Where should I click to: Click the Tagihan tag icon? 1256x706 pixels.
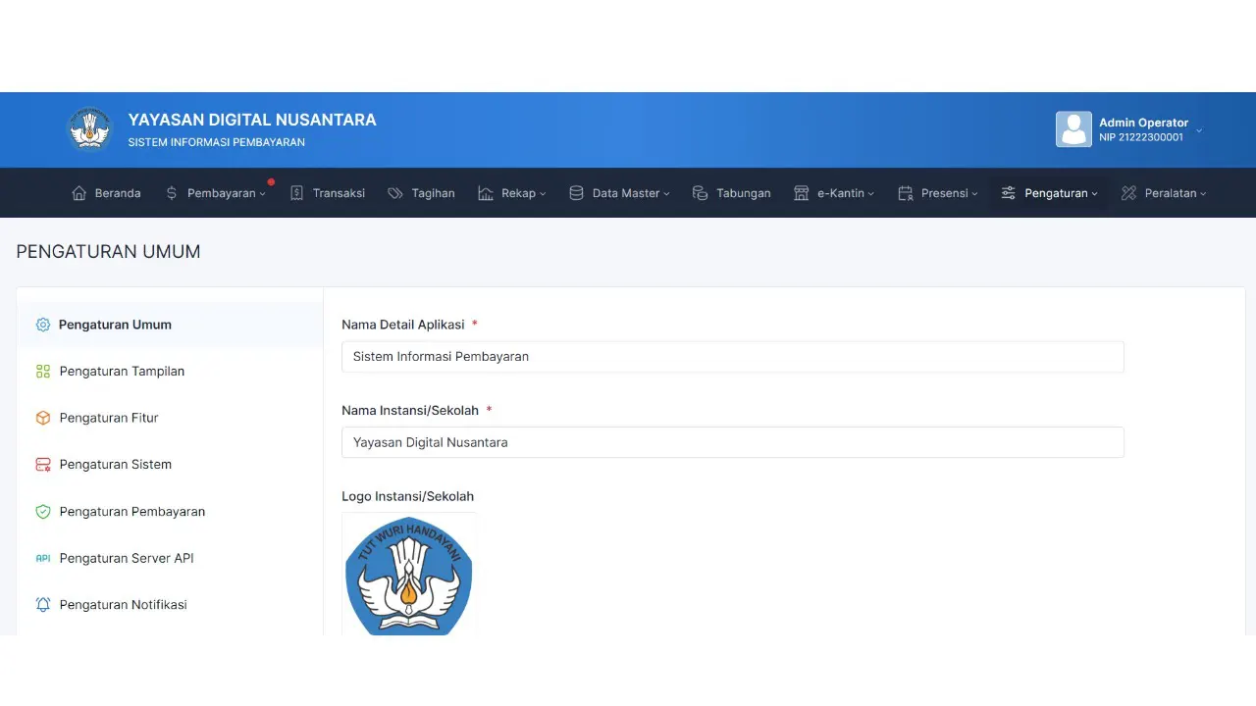pos(395,193)
